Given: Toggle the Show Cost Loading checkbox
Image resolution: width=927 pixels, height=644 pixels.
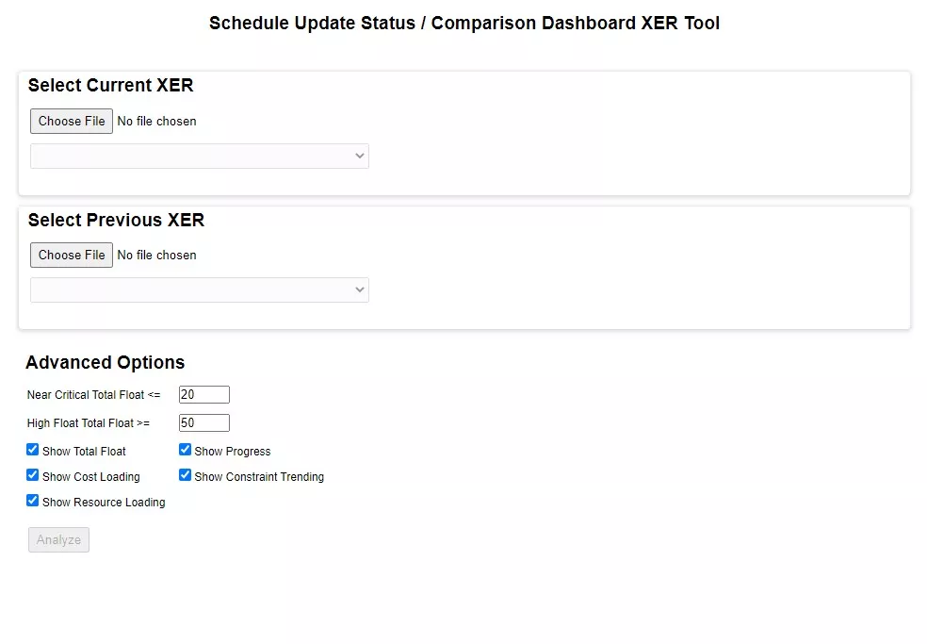Looking at the screenshot, I should tap(32, 475).
